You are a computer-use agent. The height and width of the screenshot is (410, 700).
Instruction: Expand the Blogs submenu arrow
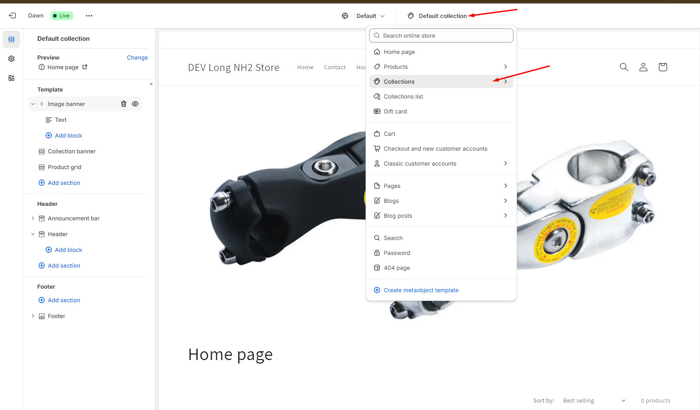click(x=506, y=201)
